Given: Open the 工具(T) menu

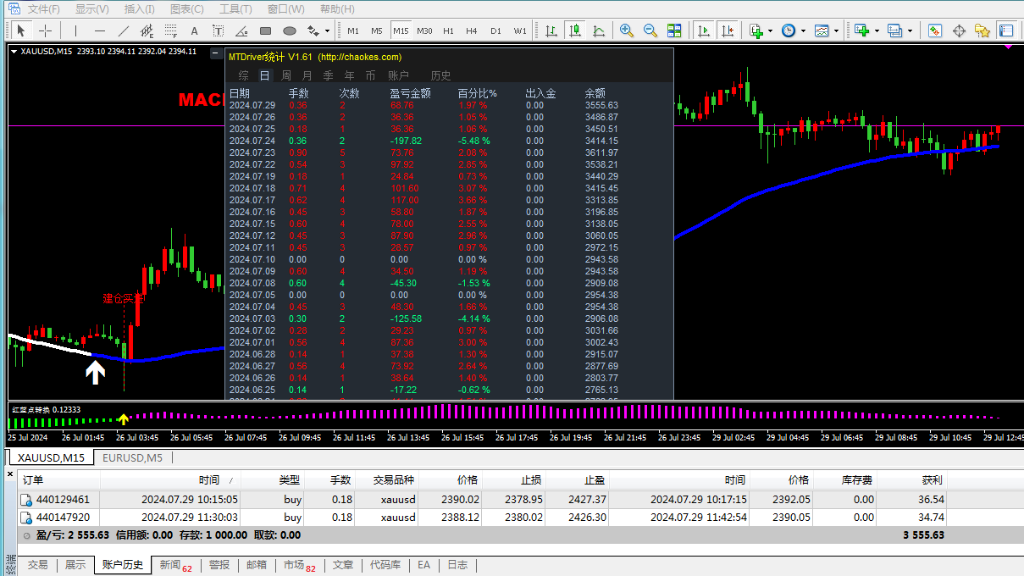Looking at the screenshot, I should tap(235, 9).
